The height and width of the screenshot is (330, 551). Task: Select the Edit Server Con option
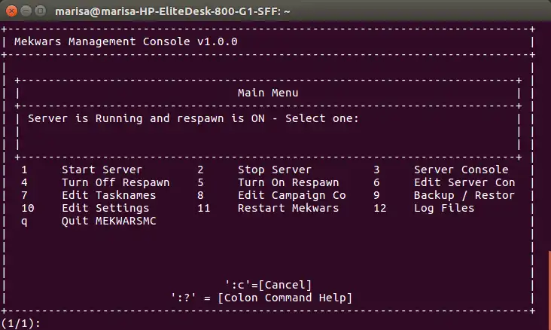(x=464, y=182)
